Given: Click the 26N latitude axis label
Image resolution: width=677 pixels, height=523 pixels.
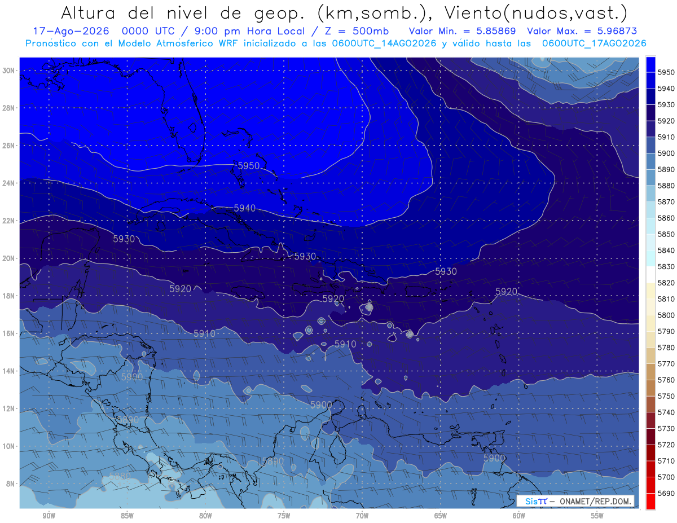Looking at the screenshot, I should coord(9,146).
